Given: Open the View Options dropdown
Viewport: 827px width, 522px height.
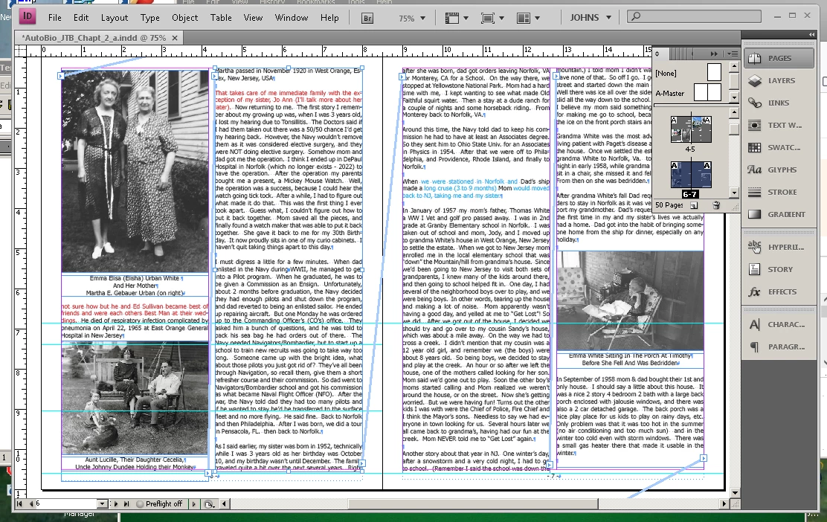Looking at the screenshot, I should click(x=457, y=18).
